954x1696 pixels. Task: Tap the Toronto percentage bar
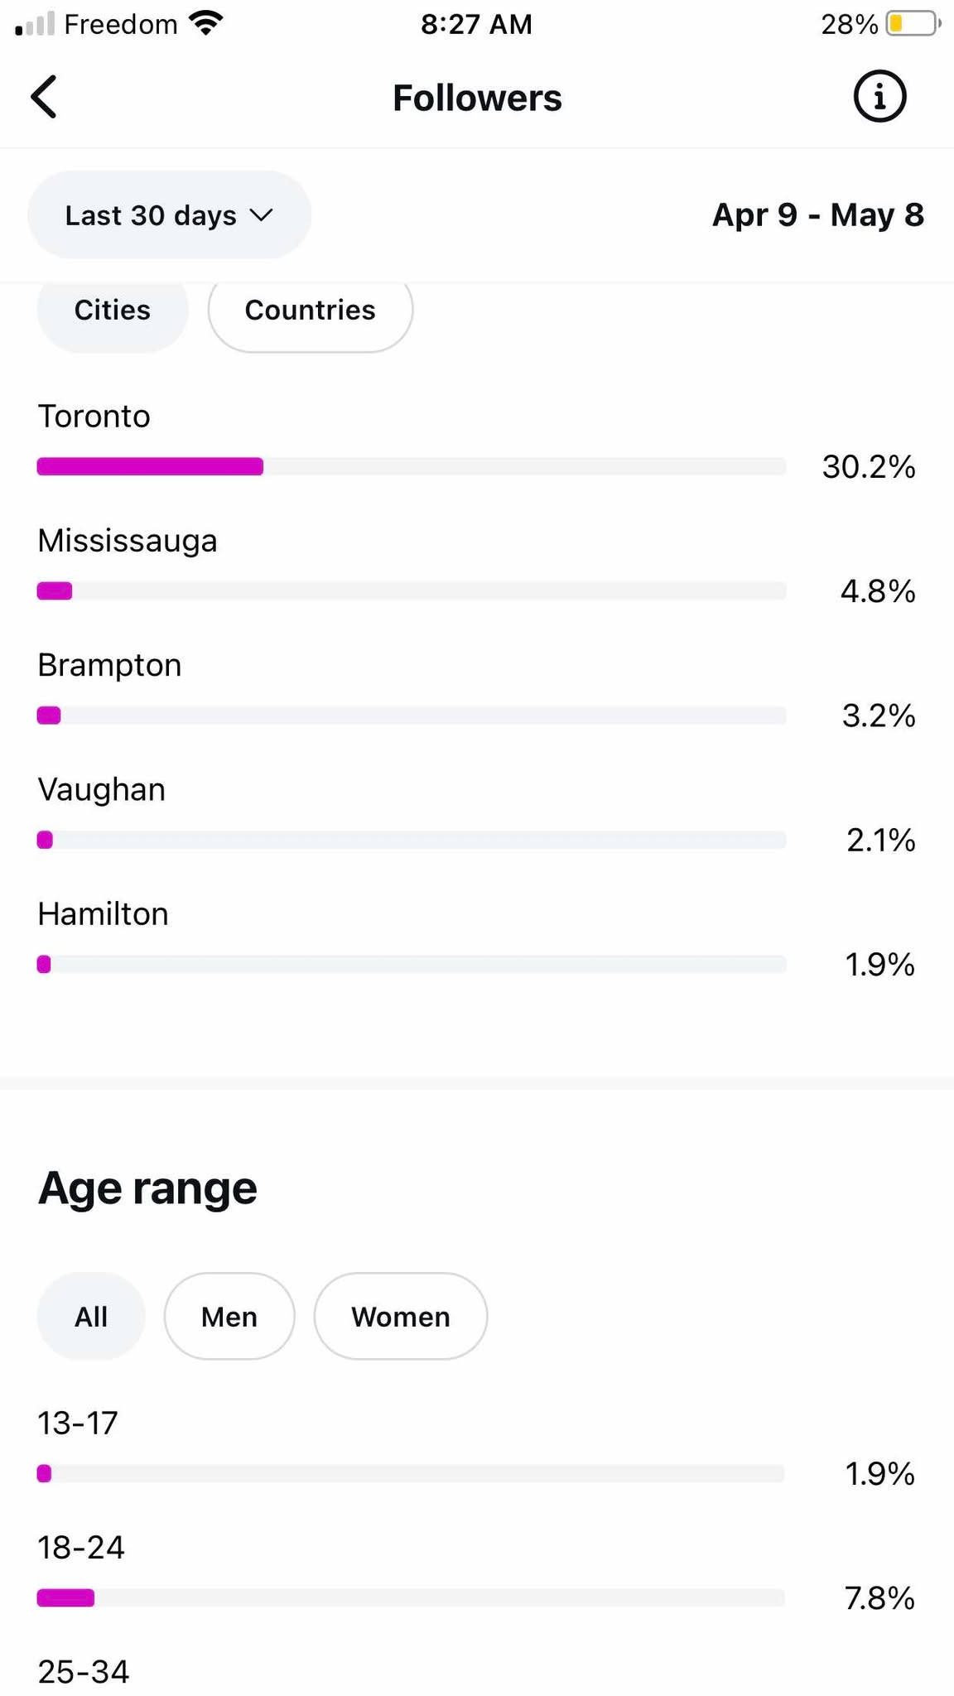tap(412, 466)
